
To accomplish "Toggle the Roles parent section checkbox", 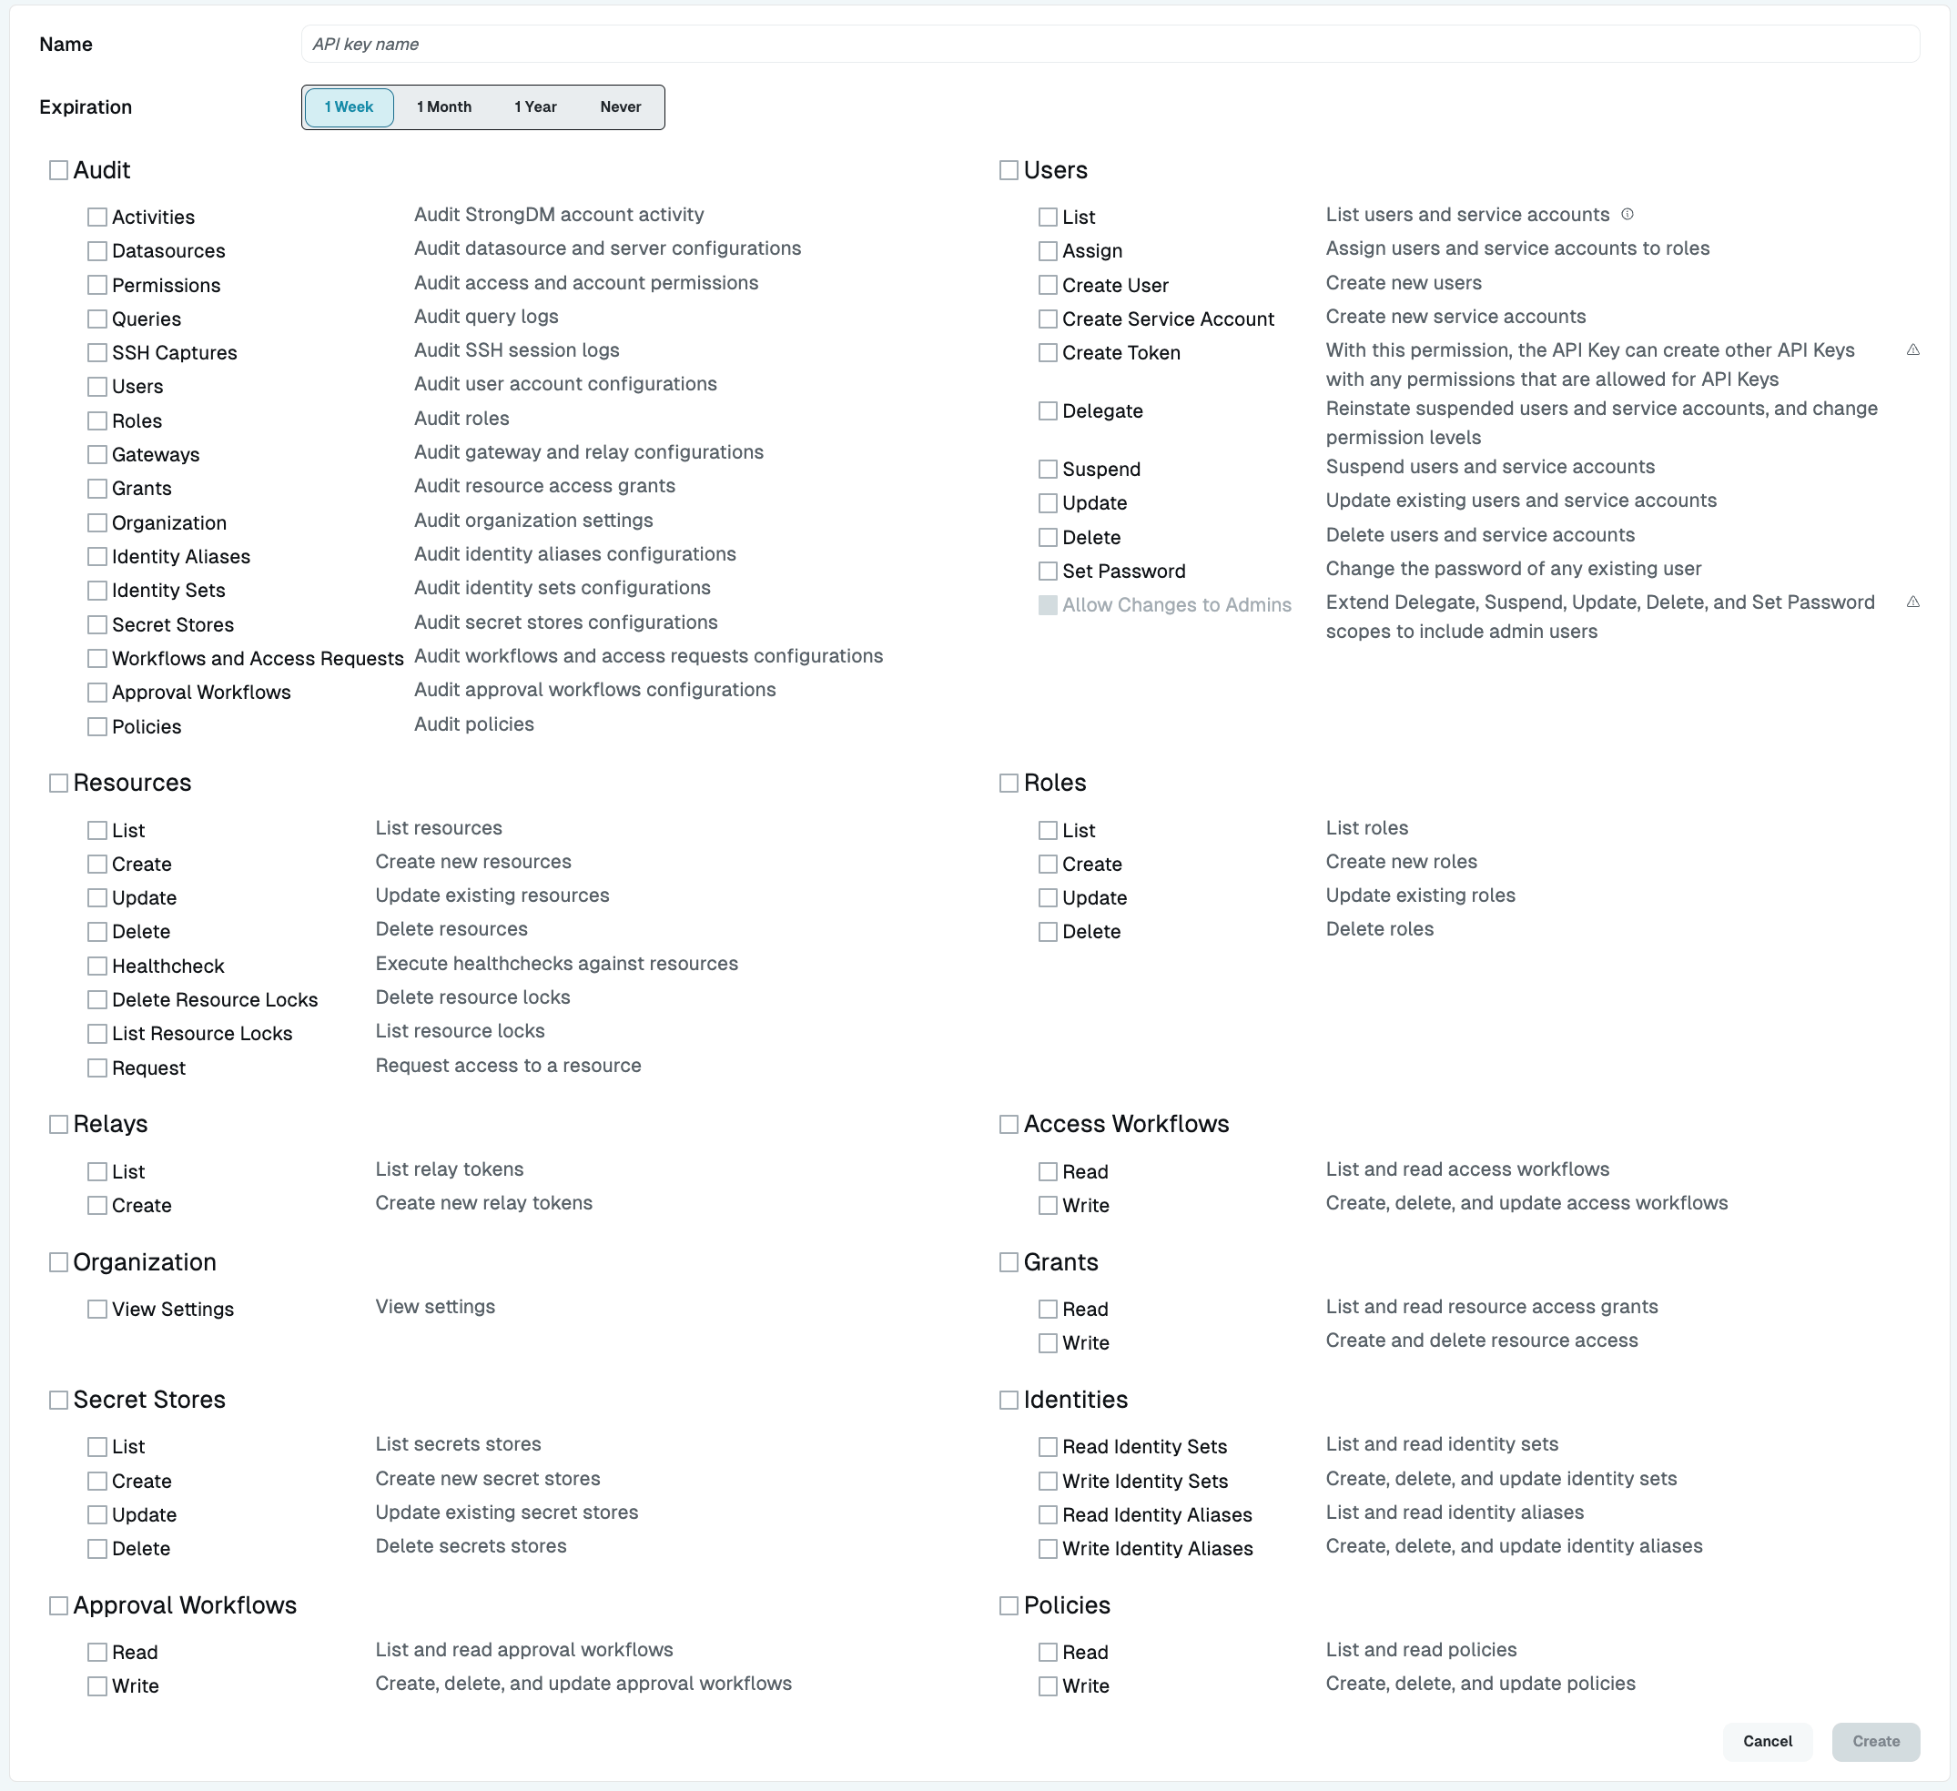I will click(x=1009, y=782).
